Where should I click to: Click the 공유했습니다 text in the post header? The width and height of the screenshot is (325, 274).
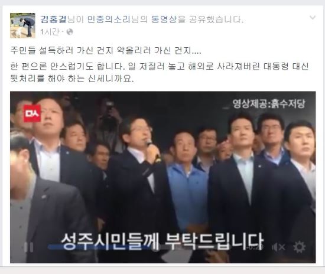216,19
